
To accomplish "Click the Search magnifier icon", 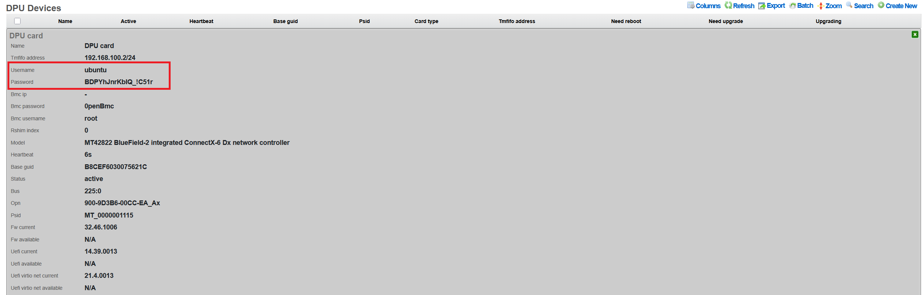I will (849, 5).
